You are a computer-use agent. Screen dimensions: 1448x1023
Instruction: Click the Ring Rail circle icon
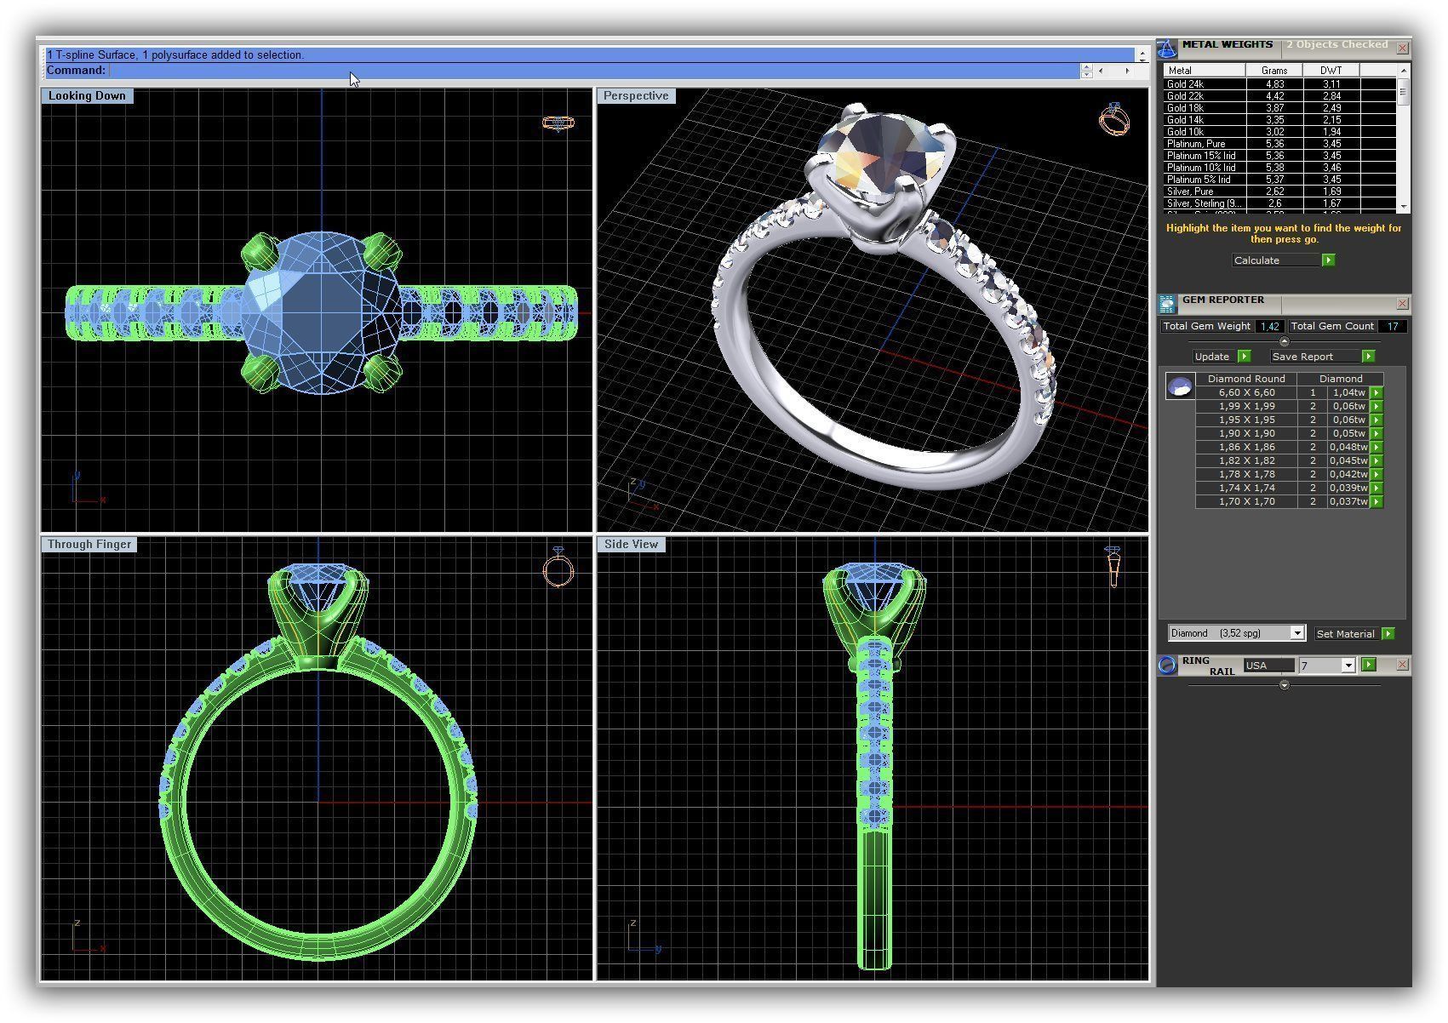1167,666
